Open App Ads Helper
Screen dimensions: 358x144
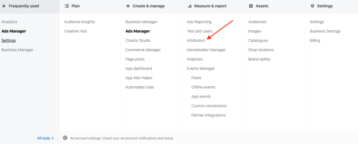(139, 78)
